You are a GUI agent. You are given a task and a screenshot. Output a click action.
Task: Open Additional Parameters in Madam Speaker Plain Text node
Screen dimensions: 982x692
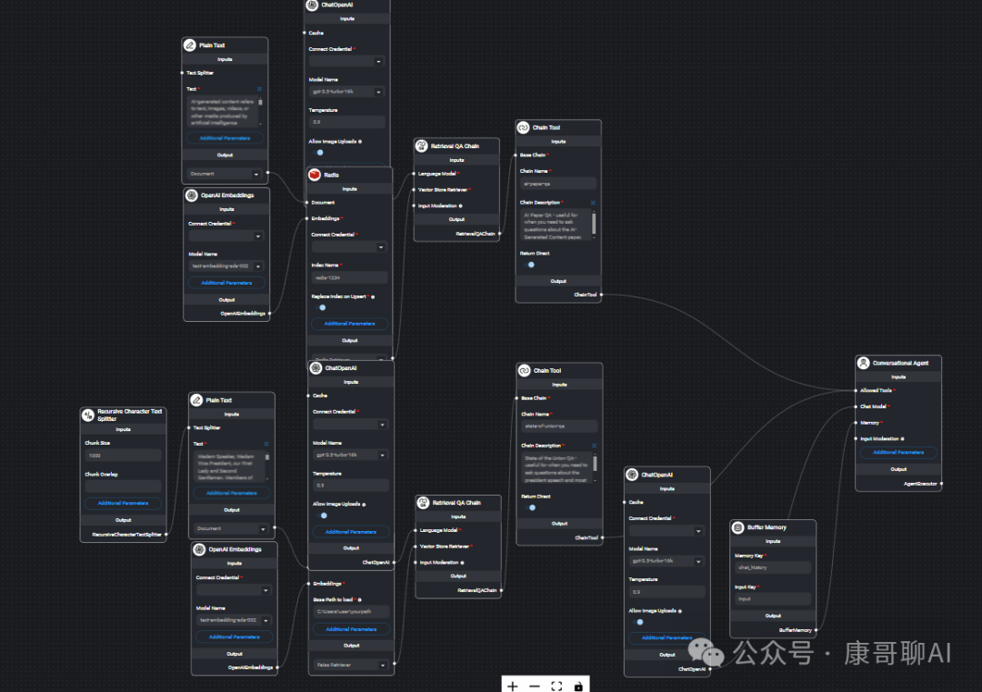click(232, 493)
